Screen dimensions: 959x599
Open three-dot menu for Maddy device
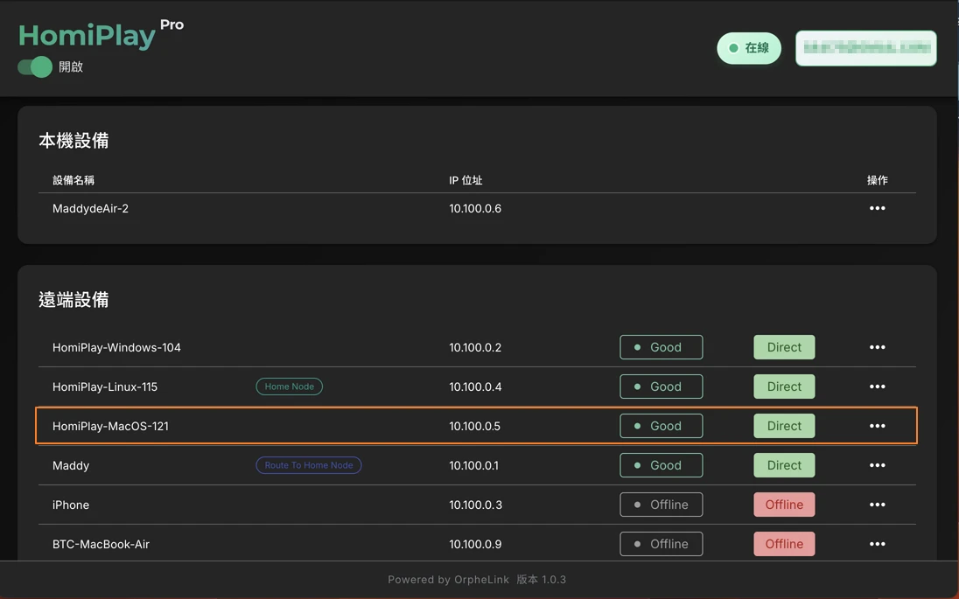pos(877,465)
